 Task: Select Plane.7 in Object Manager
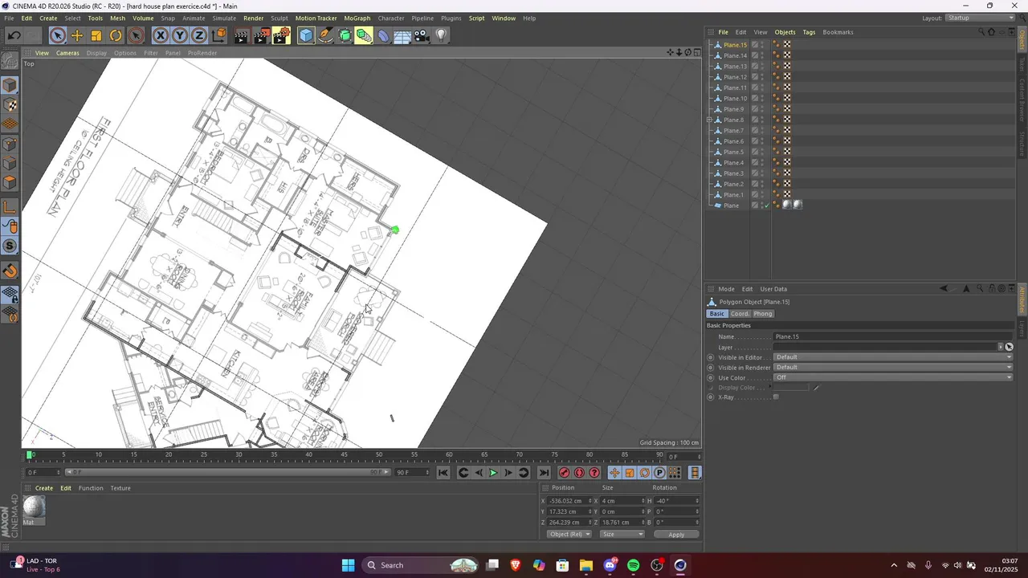tap(734, 131)
